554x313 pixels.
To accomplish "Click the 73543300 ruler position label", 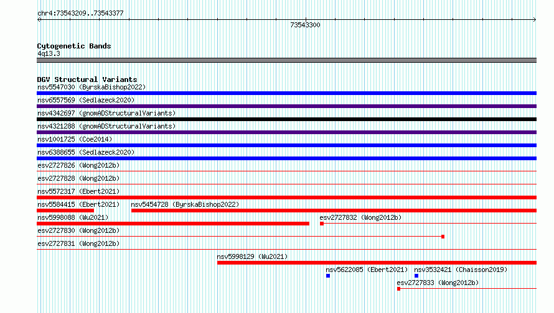I will (x=305, y=25).
